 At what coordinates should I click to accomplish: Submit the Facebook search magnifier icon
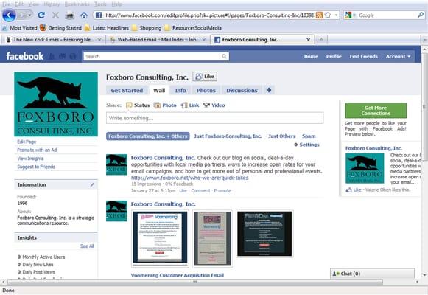[224, 56]
